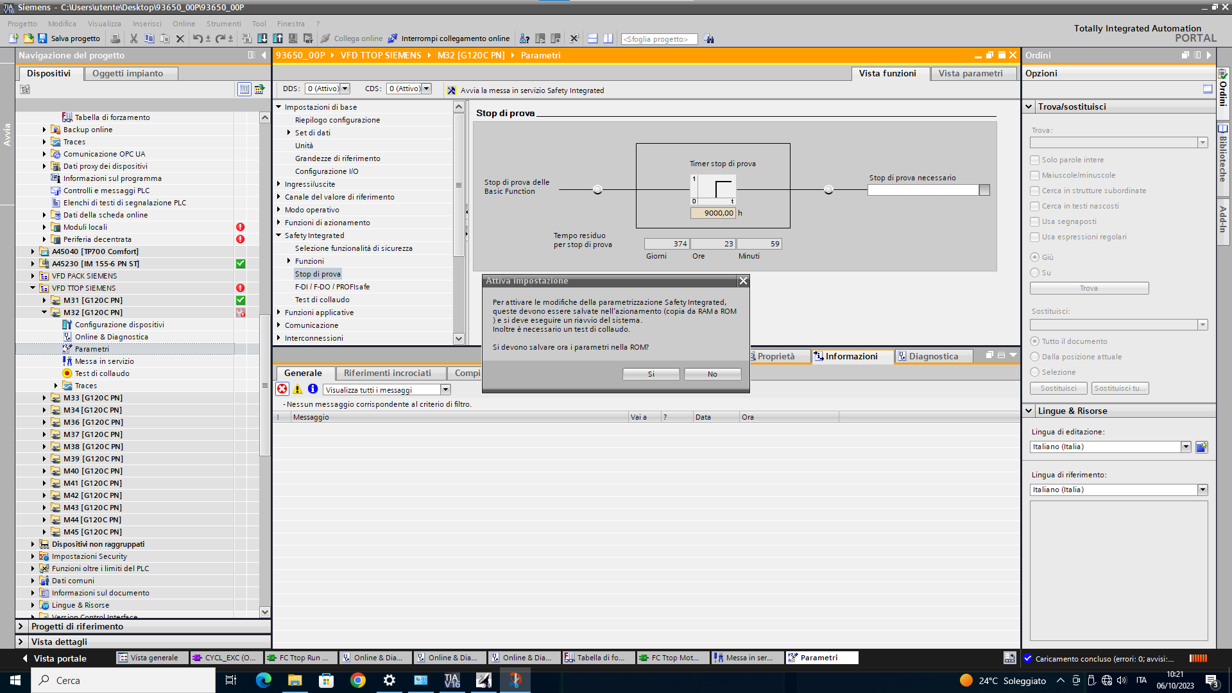Enable Solo parole intere checkbox
1232x693 pixels.
tap(1034, 160)
